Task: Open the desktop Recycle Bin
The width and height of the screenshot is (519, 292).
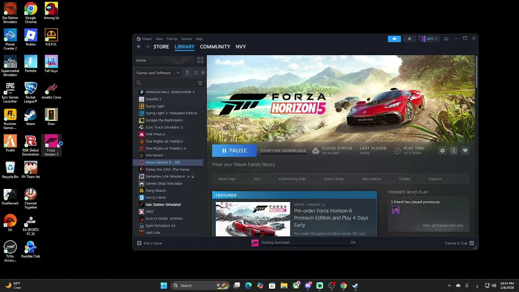Action: click(x=10, y=170)
